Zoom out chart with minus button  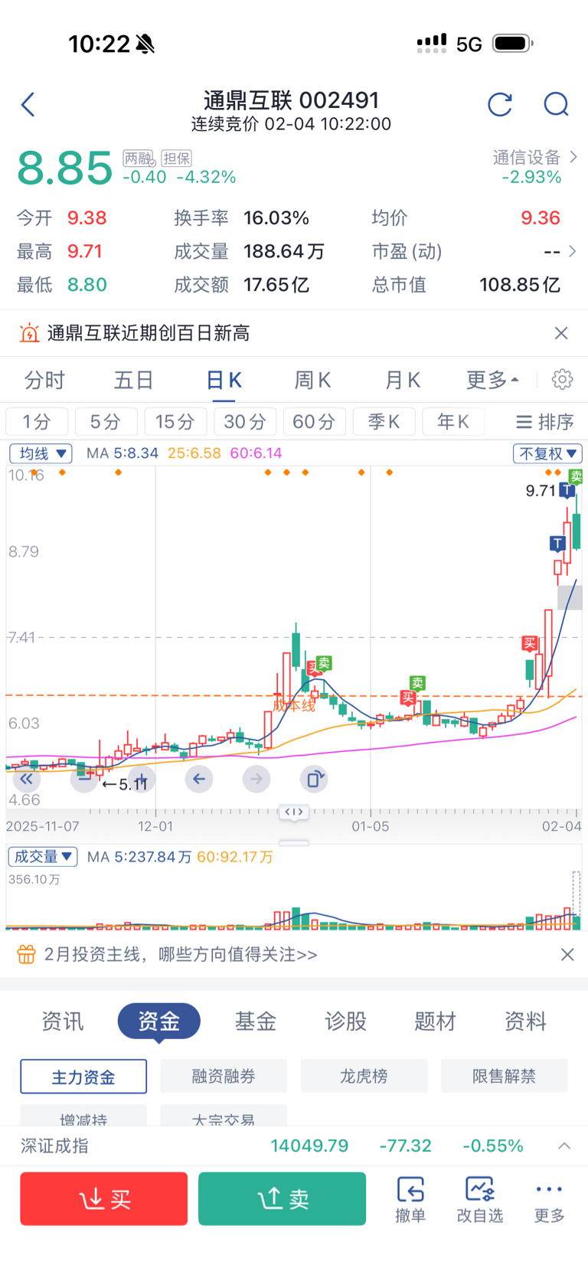(x=83, y=780)
